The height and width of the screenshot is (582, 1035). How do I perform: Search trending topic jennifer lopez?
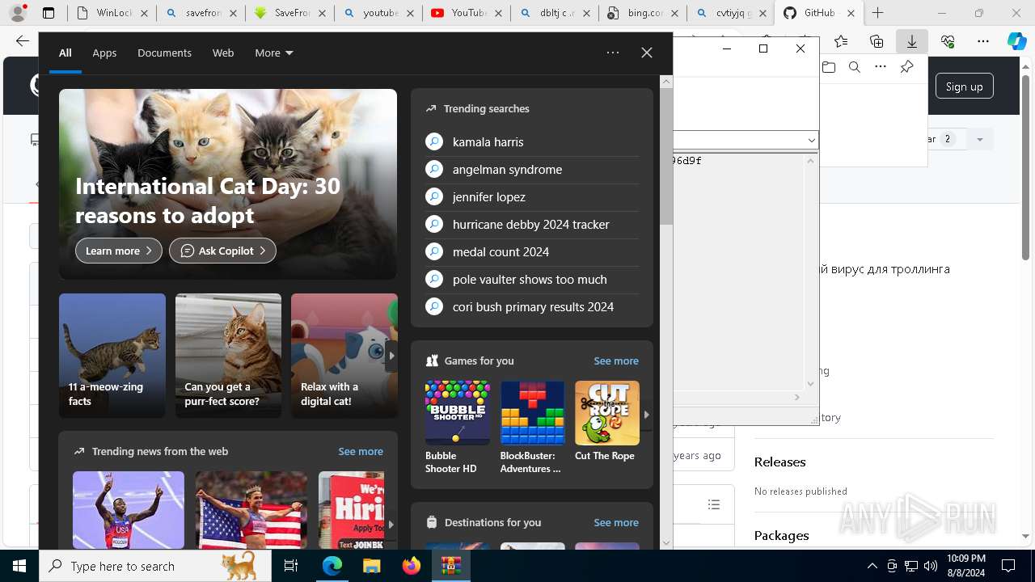[532, 196]
